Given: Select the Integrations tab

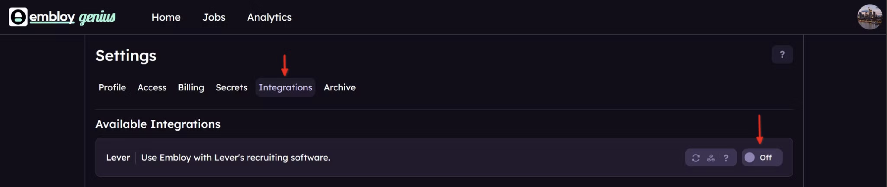Looking at the screenshot, I should [286, 87].
